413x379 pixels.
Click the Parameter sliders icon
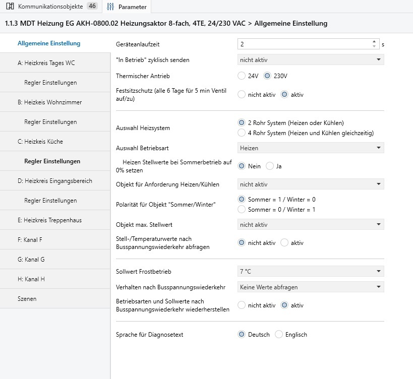click(x=110, y=7)
